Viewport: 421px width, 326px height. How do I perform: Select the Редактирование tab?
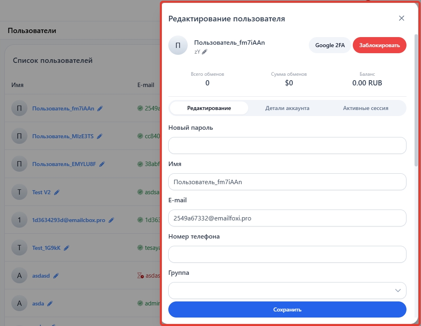click(x=209, y=108)
